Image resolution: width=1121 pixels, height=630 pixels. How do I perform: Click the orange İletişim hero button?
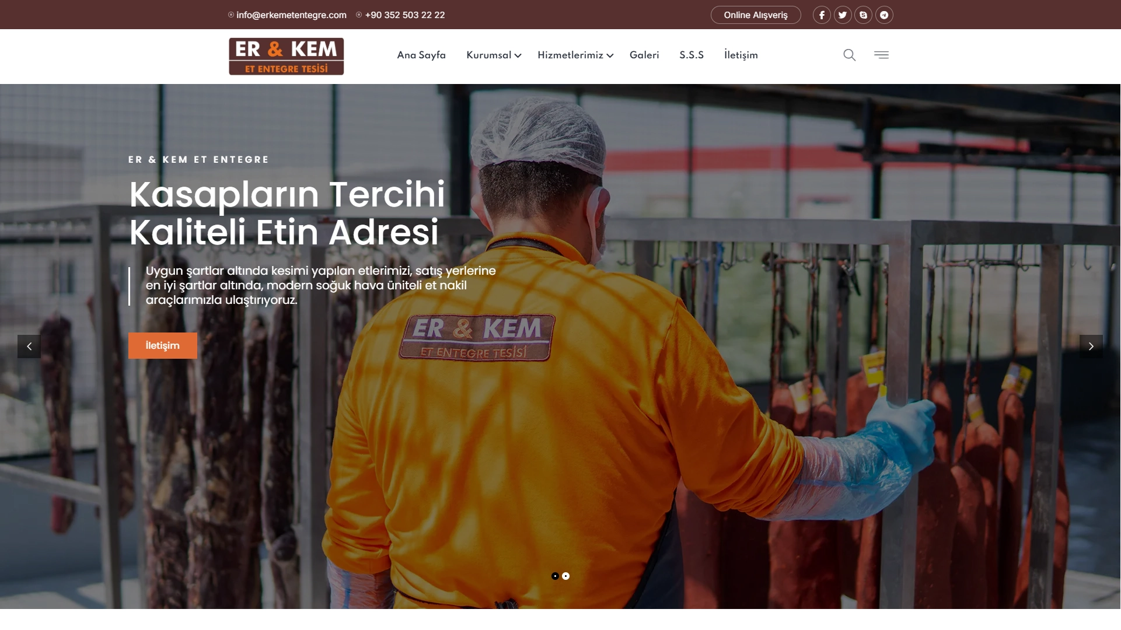[163, 346]
